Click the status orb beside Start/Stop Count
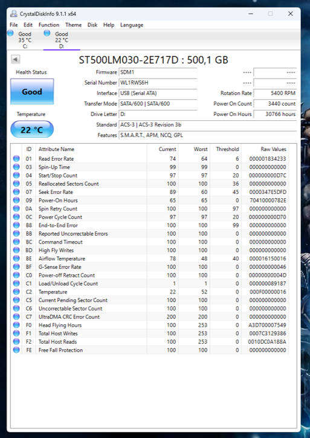This screenshot has width=310, height=438. 16,175
